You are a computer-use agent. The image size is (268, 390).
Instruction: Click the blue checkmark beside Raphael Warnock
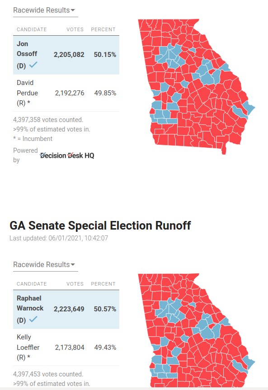33,320
